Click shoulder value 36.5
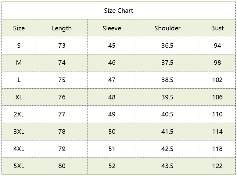Viewport: 237px width, 176px height. click(167, 46)
